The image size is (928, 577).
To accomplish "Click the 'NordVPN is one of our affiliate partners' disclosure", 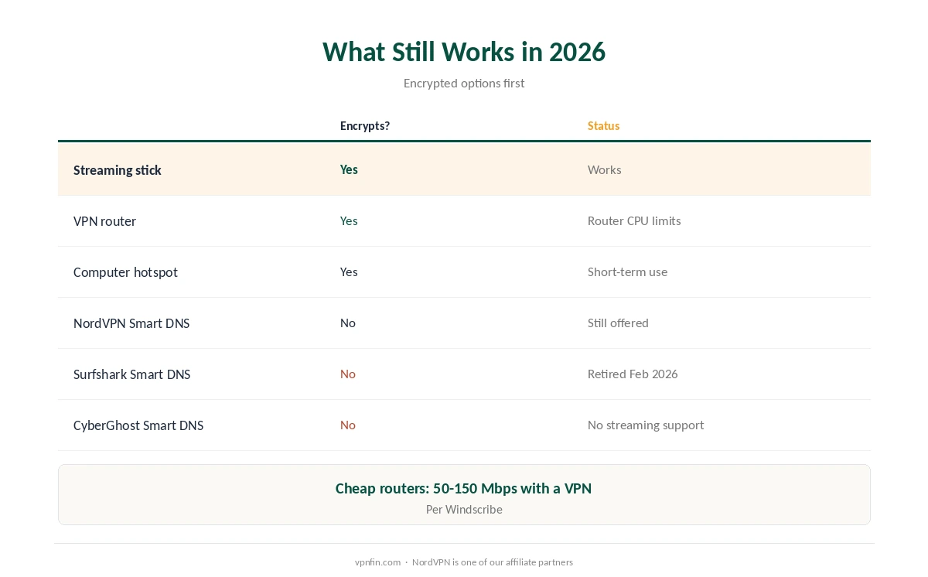I will (x=493, y=562).
